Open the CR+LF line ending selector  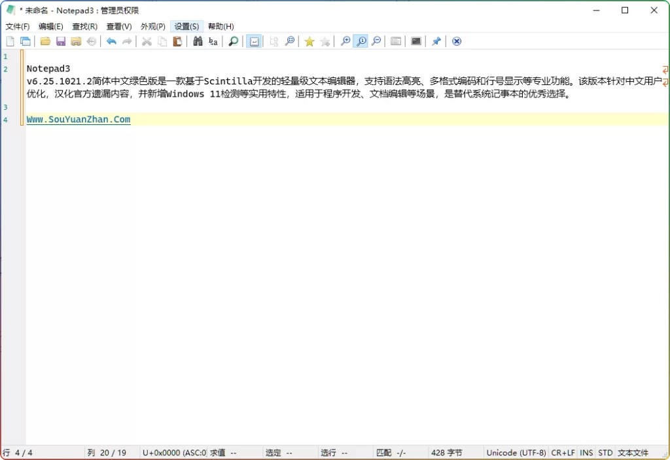tap(563, 452)
